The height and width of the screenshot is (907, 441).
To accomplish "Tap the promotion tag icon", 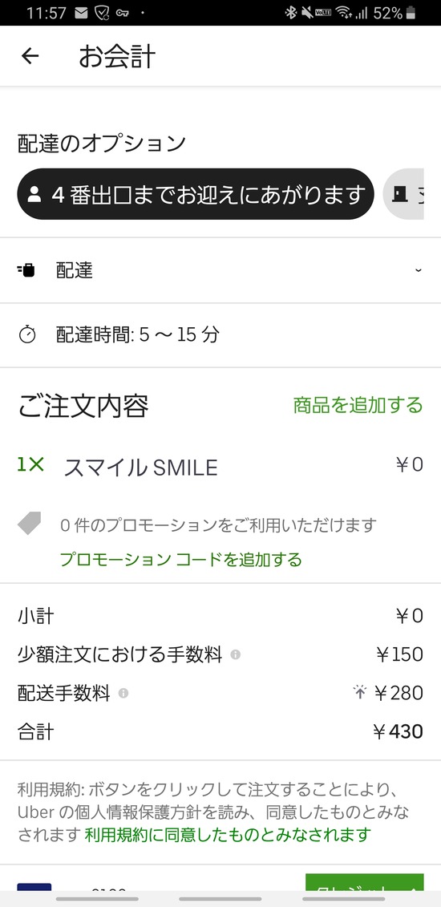I will [x=30, y=524].
